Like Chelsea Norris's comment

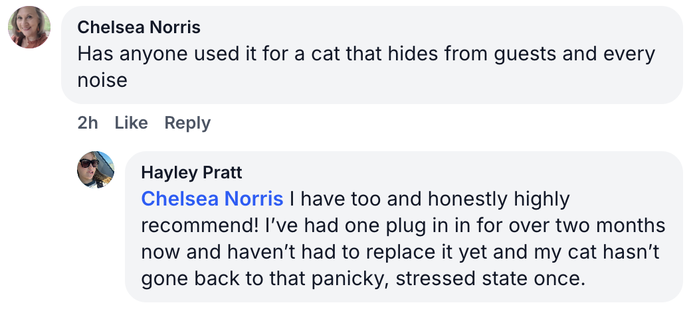[131, 123]
